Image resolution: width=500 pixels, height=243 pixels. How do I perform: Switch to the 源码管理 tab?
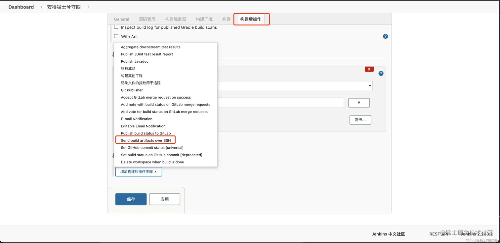[147, 19]
